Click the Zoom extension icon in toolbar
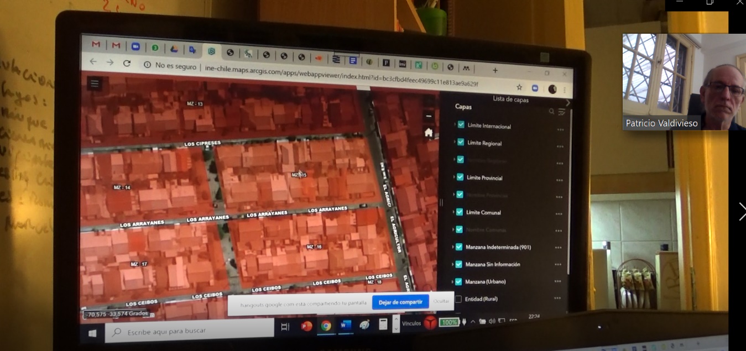 pos(535,88)
